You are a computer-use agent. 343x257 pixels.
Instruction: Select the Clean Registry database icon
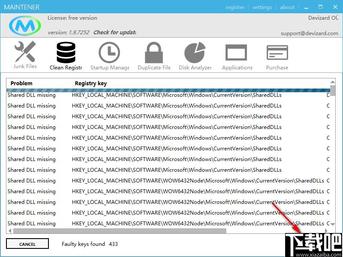[66, 52]
